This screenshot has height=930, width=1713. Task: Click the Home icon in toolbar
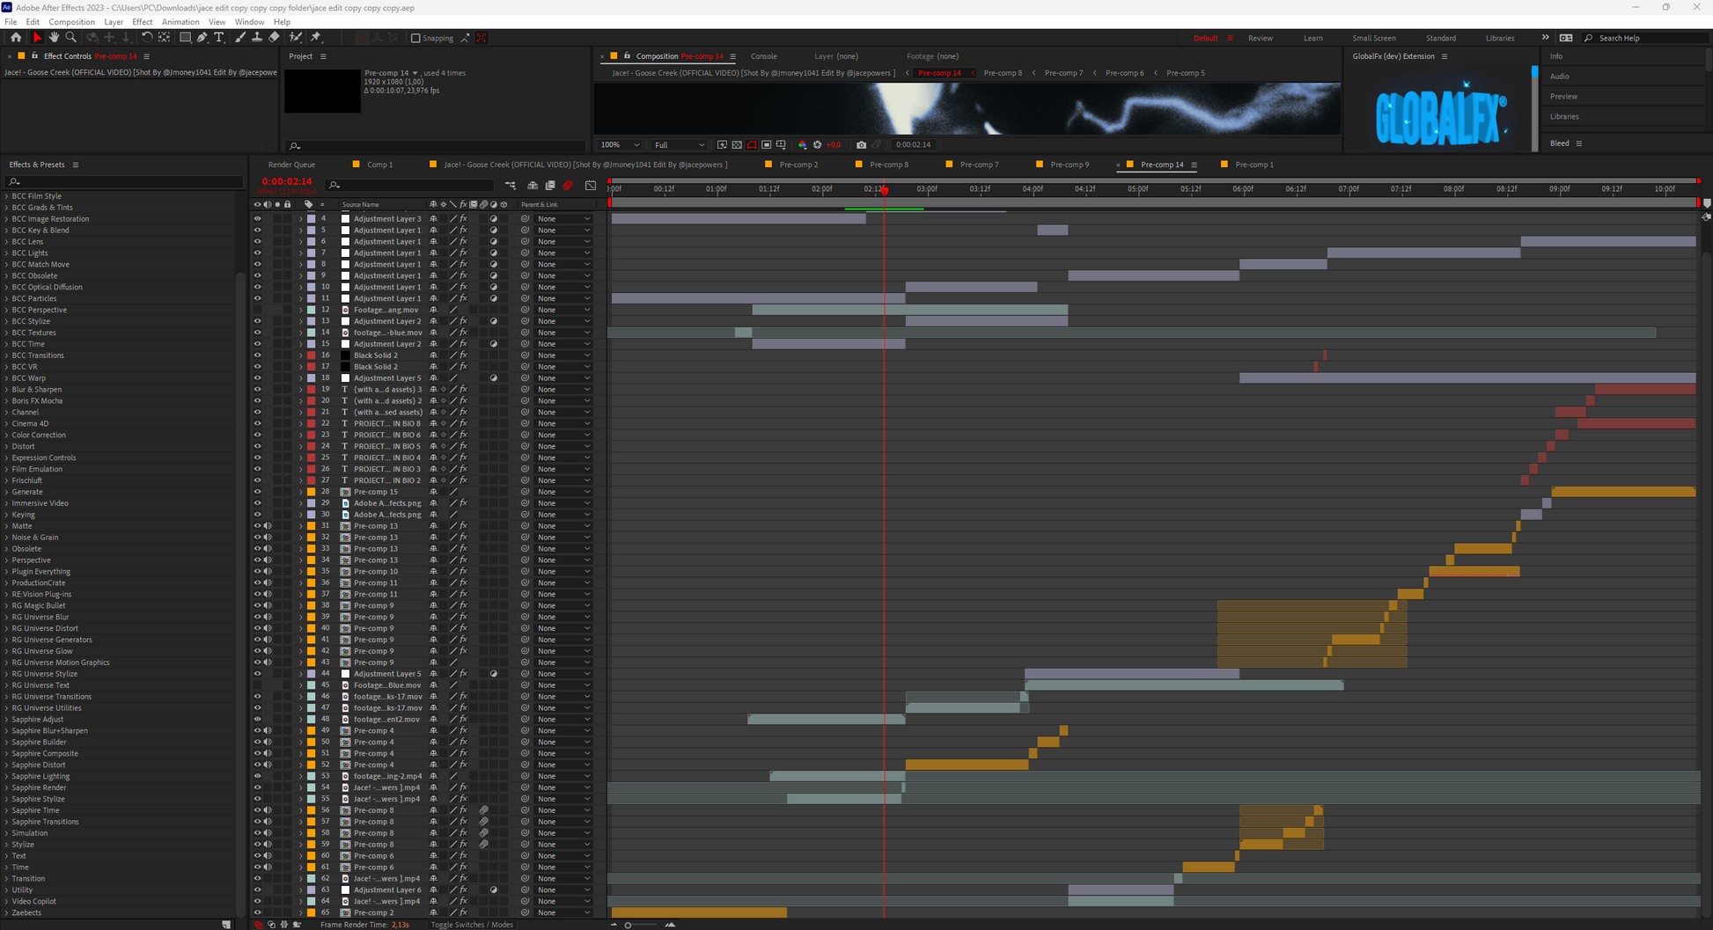click(16, 38)
